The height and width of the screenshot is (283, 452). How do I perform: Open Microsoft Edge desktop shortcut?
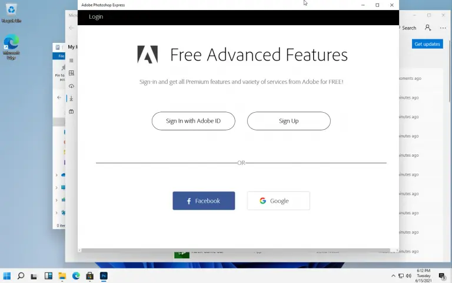click(11, 47)
